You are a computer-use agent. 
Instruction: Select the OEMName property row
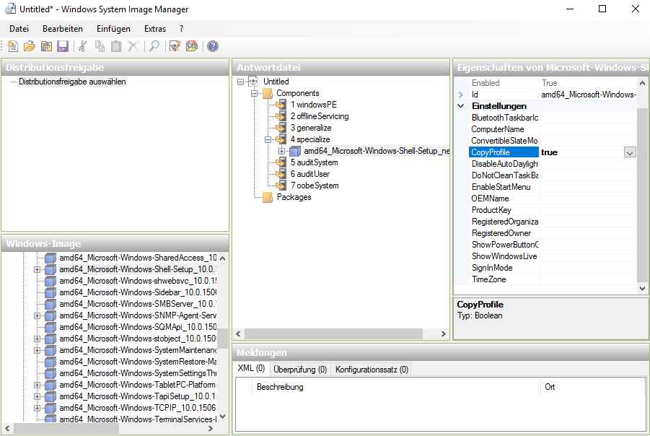[553, 199]
